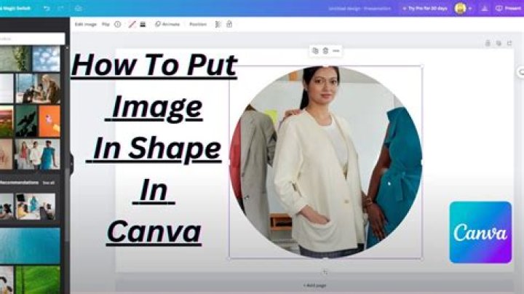524x294 pixels.
Task: Click the Canva logo badge
Action: pyautogui.click(x=480, y=233)
